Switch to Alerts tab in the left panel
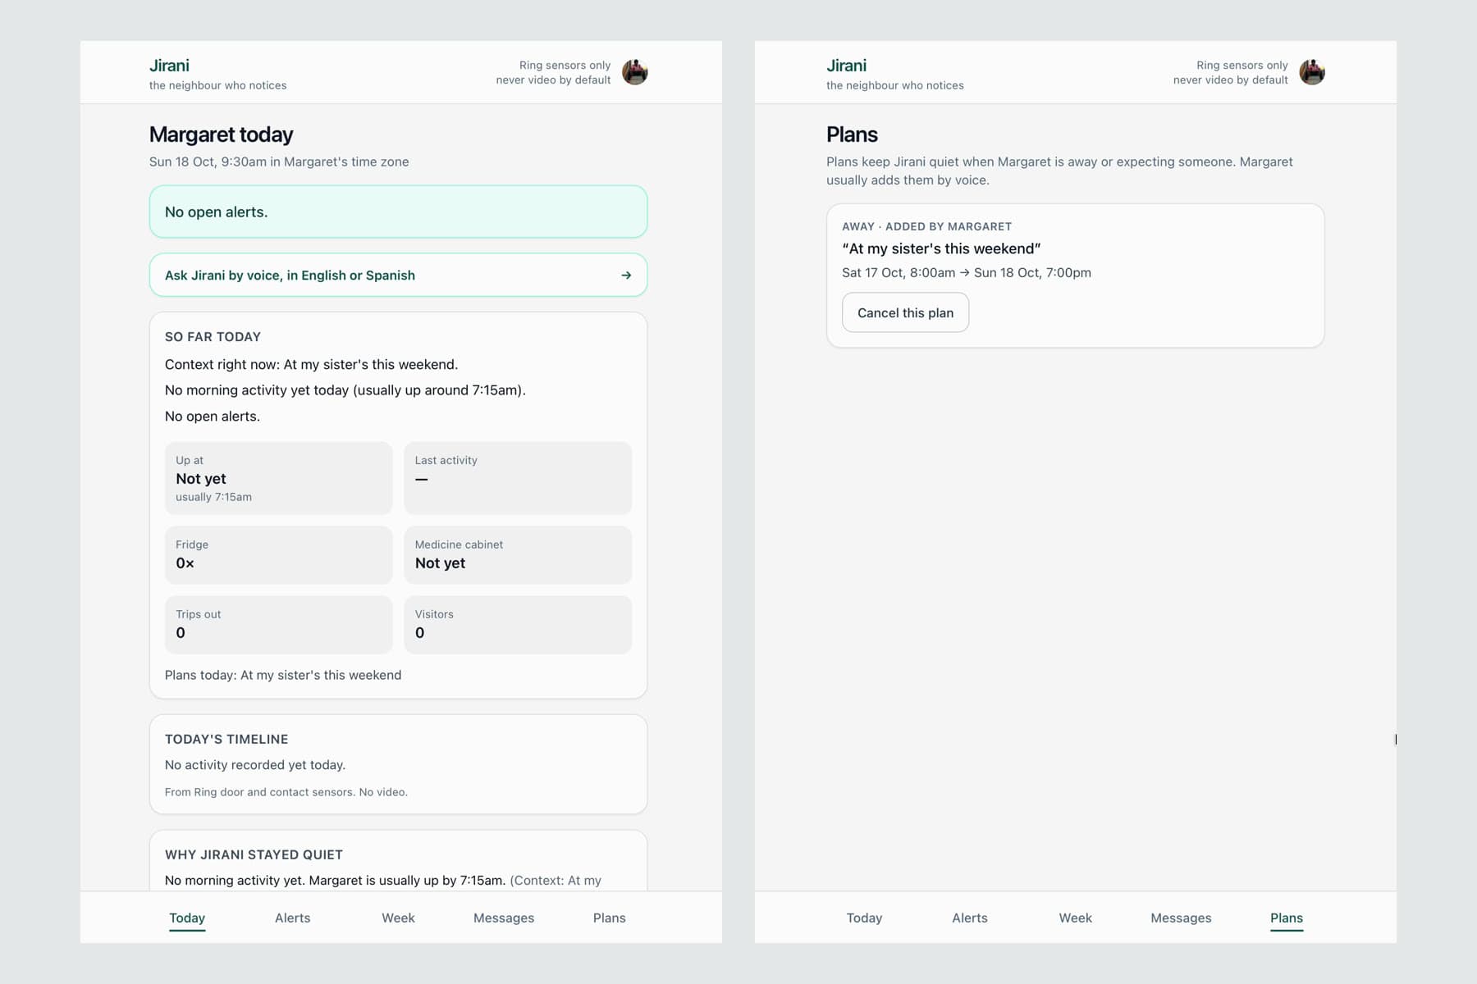Screen dimensions: 1477x984 [292, 918]
